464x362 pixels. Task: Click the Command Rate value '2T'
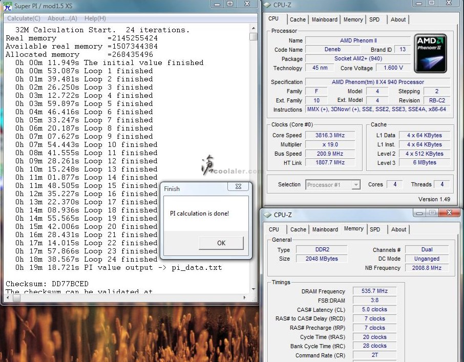[x=374, y=355]
